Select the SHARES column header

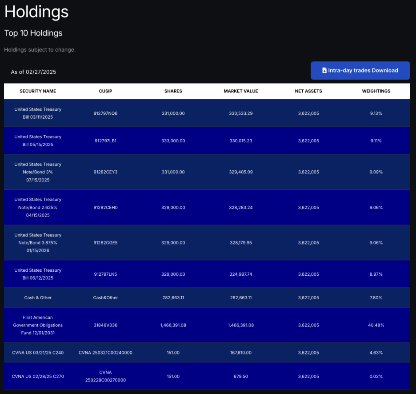(x=173, y=91)
